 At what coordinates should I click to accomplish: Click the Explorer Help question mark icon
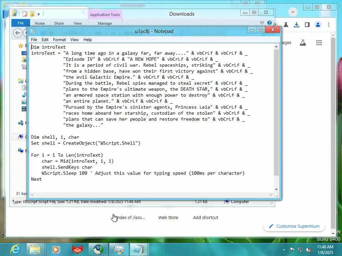click(270, 23)
